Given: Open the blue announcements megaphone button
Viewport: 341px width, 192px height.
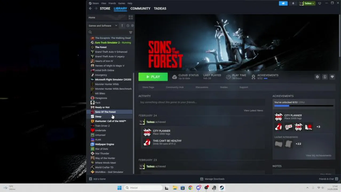Looking at the screenshot, I should click(283, 3).
